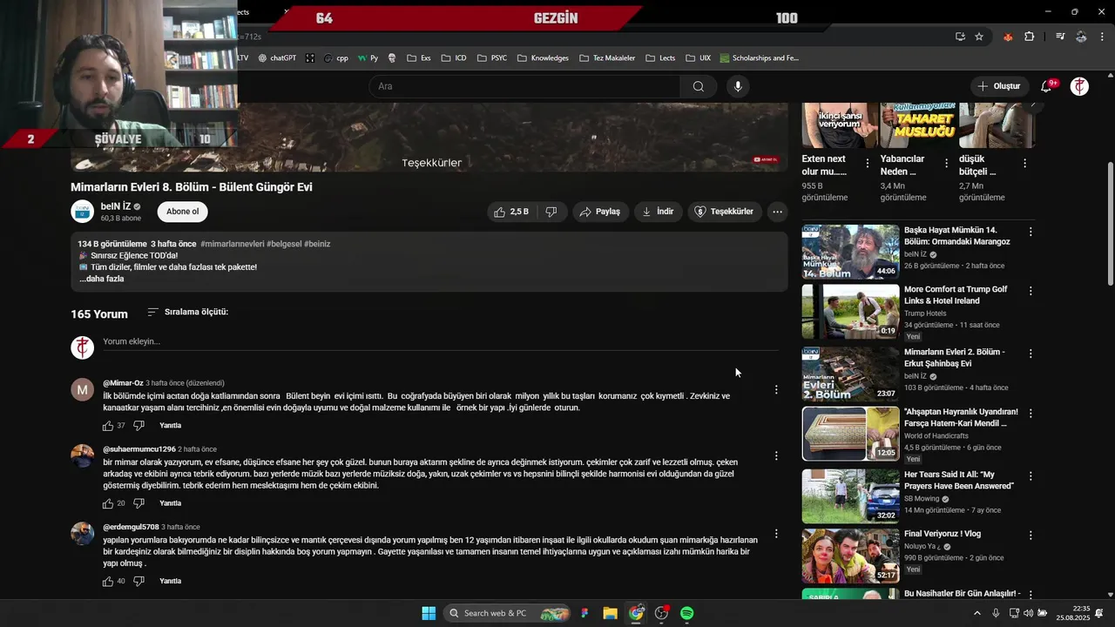1115x627 pixels.
Task: Start voice search with microphone icon
Action: [738, 86]
